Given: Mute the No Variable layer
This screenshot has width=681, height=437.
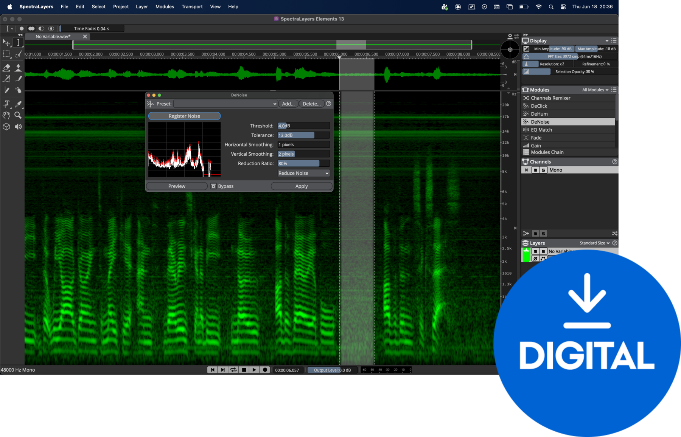Looking at the screenshot, I should pyautogui.click(x=535, y=251).
